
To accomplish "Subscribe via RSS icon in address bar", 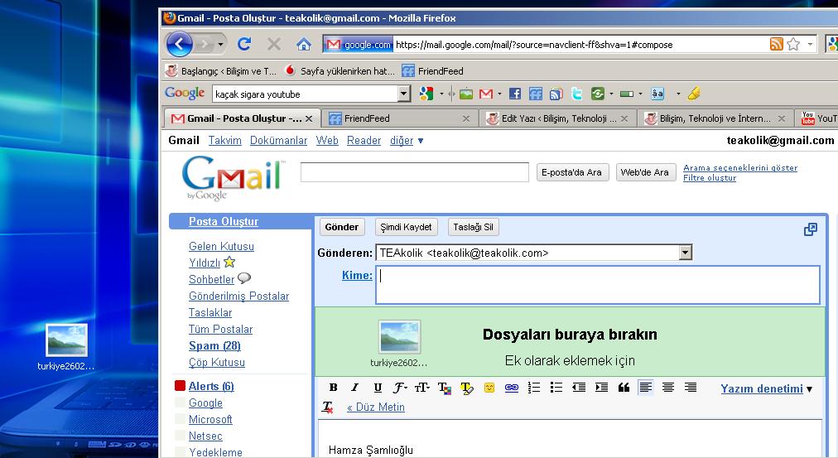I will (776, 44).
